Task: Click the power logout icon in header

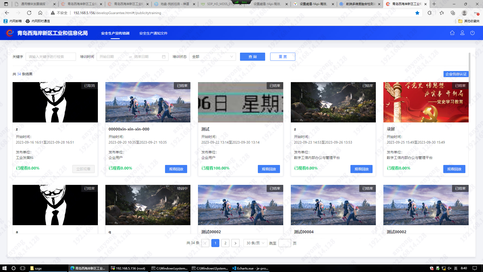Action: pyautogui.click(x=472, y=33)
